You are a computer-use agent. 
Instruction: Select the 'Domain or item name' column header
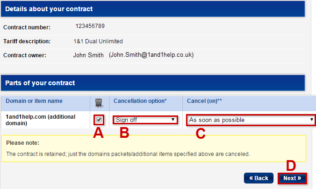34,101
